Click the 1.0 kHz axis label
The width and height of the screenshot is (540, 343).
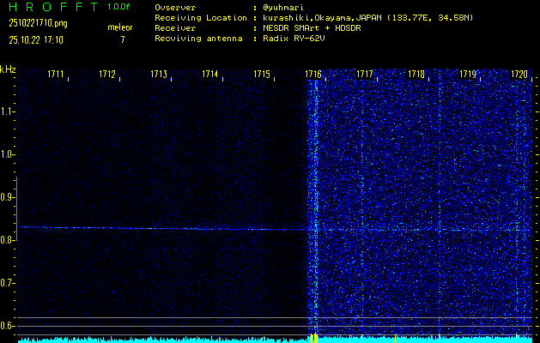click(x=7, y=154)
